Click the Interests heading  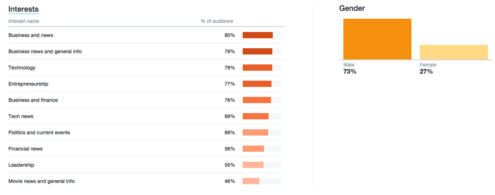[23, 9]
